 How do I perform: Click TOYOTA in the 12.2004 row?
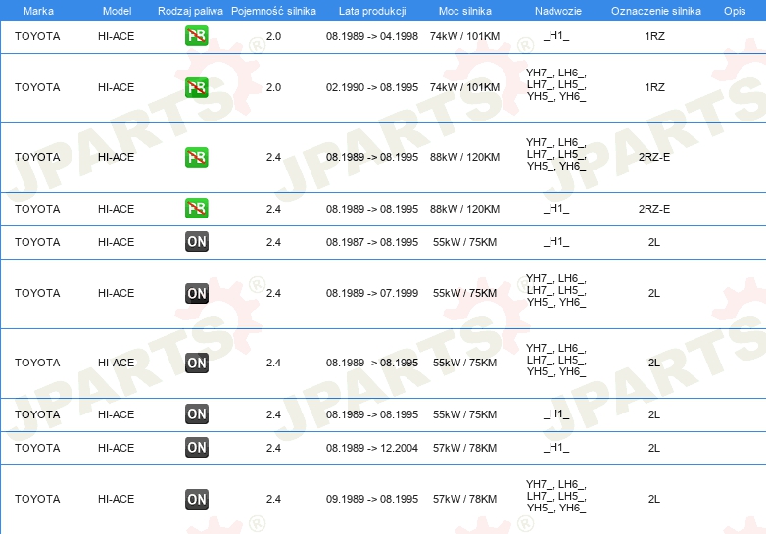(37, 448)
